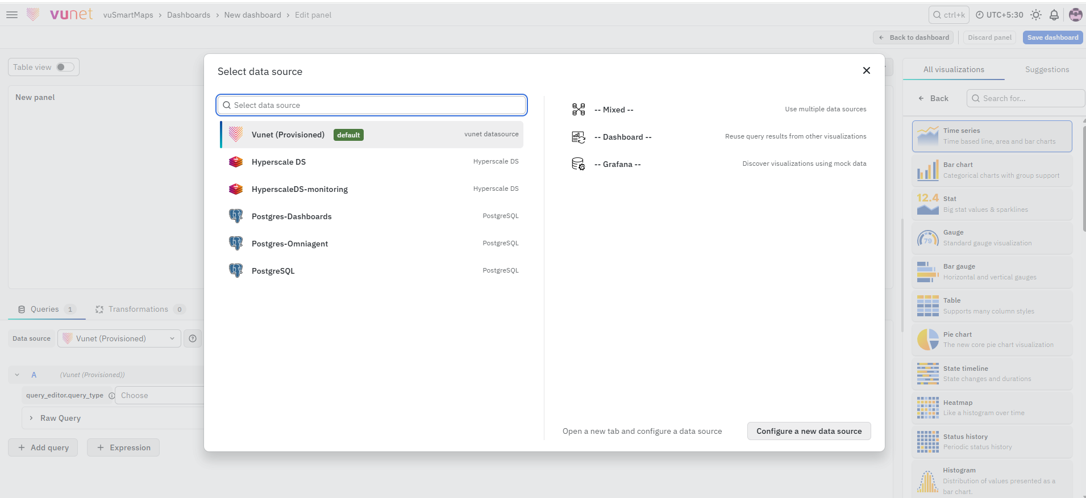Close the Select data source dialog
The width and height of the screenshot is (1086, 498).
(x=867, y=70)
